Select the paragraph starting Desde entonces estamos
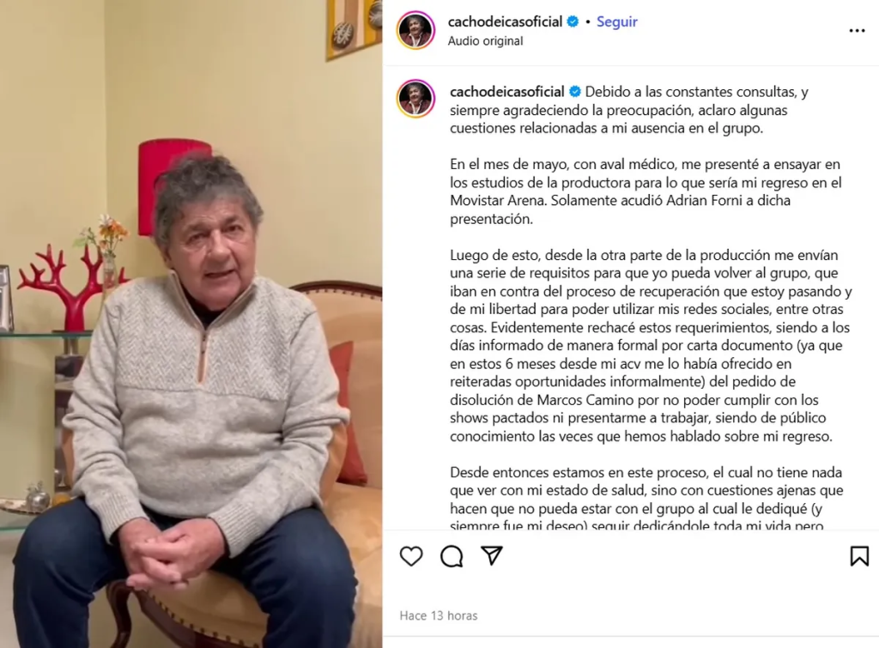879x648 pixels. [646, 499]
